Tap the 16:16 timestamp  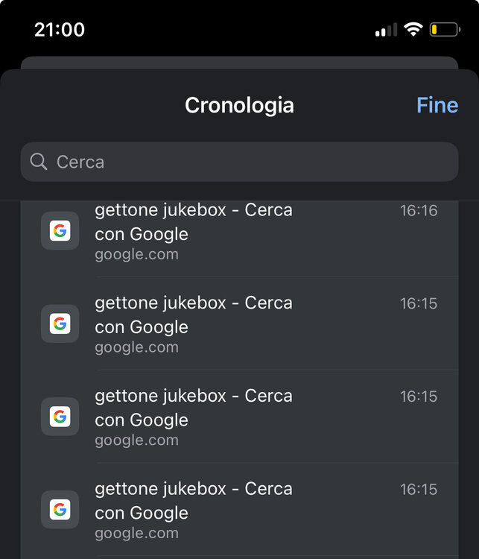419,211
